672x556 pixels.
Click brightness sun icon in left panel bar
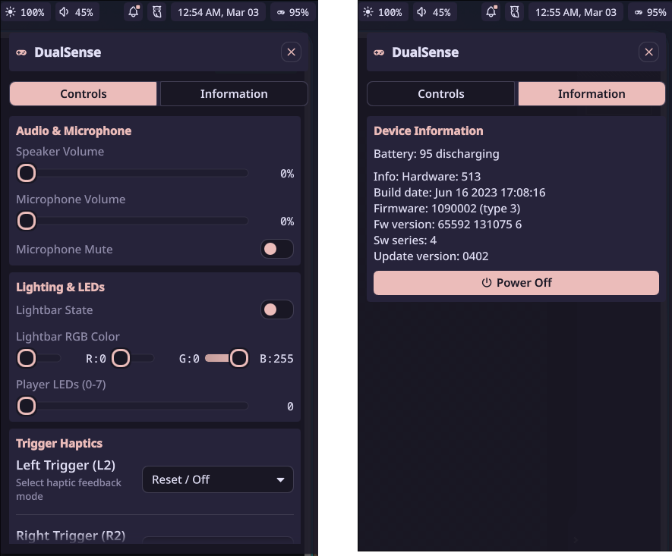click(11, 12)
